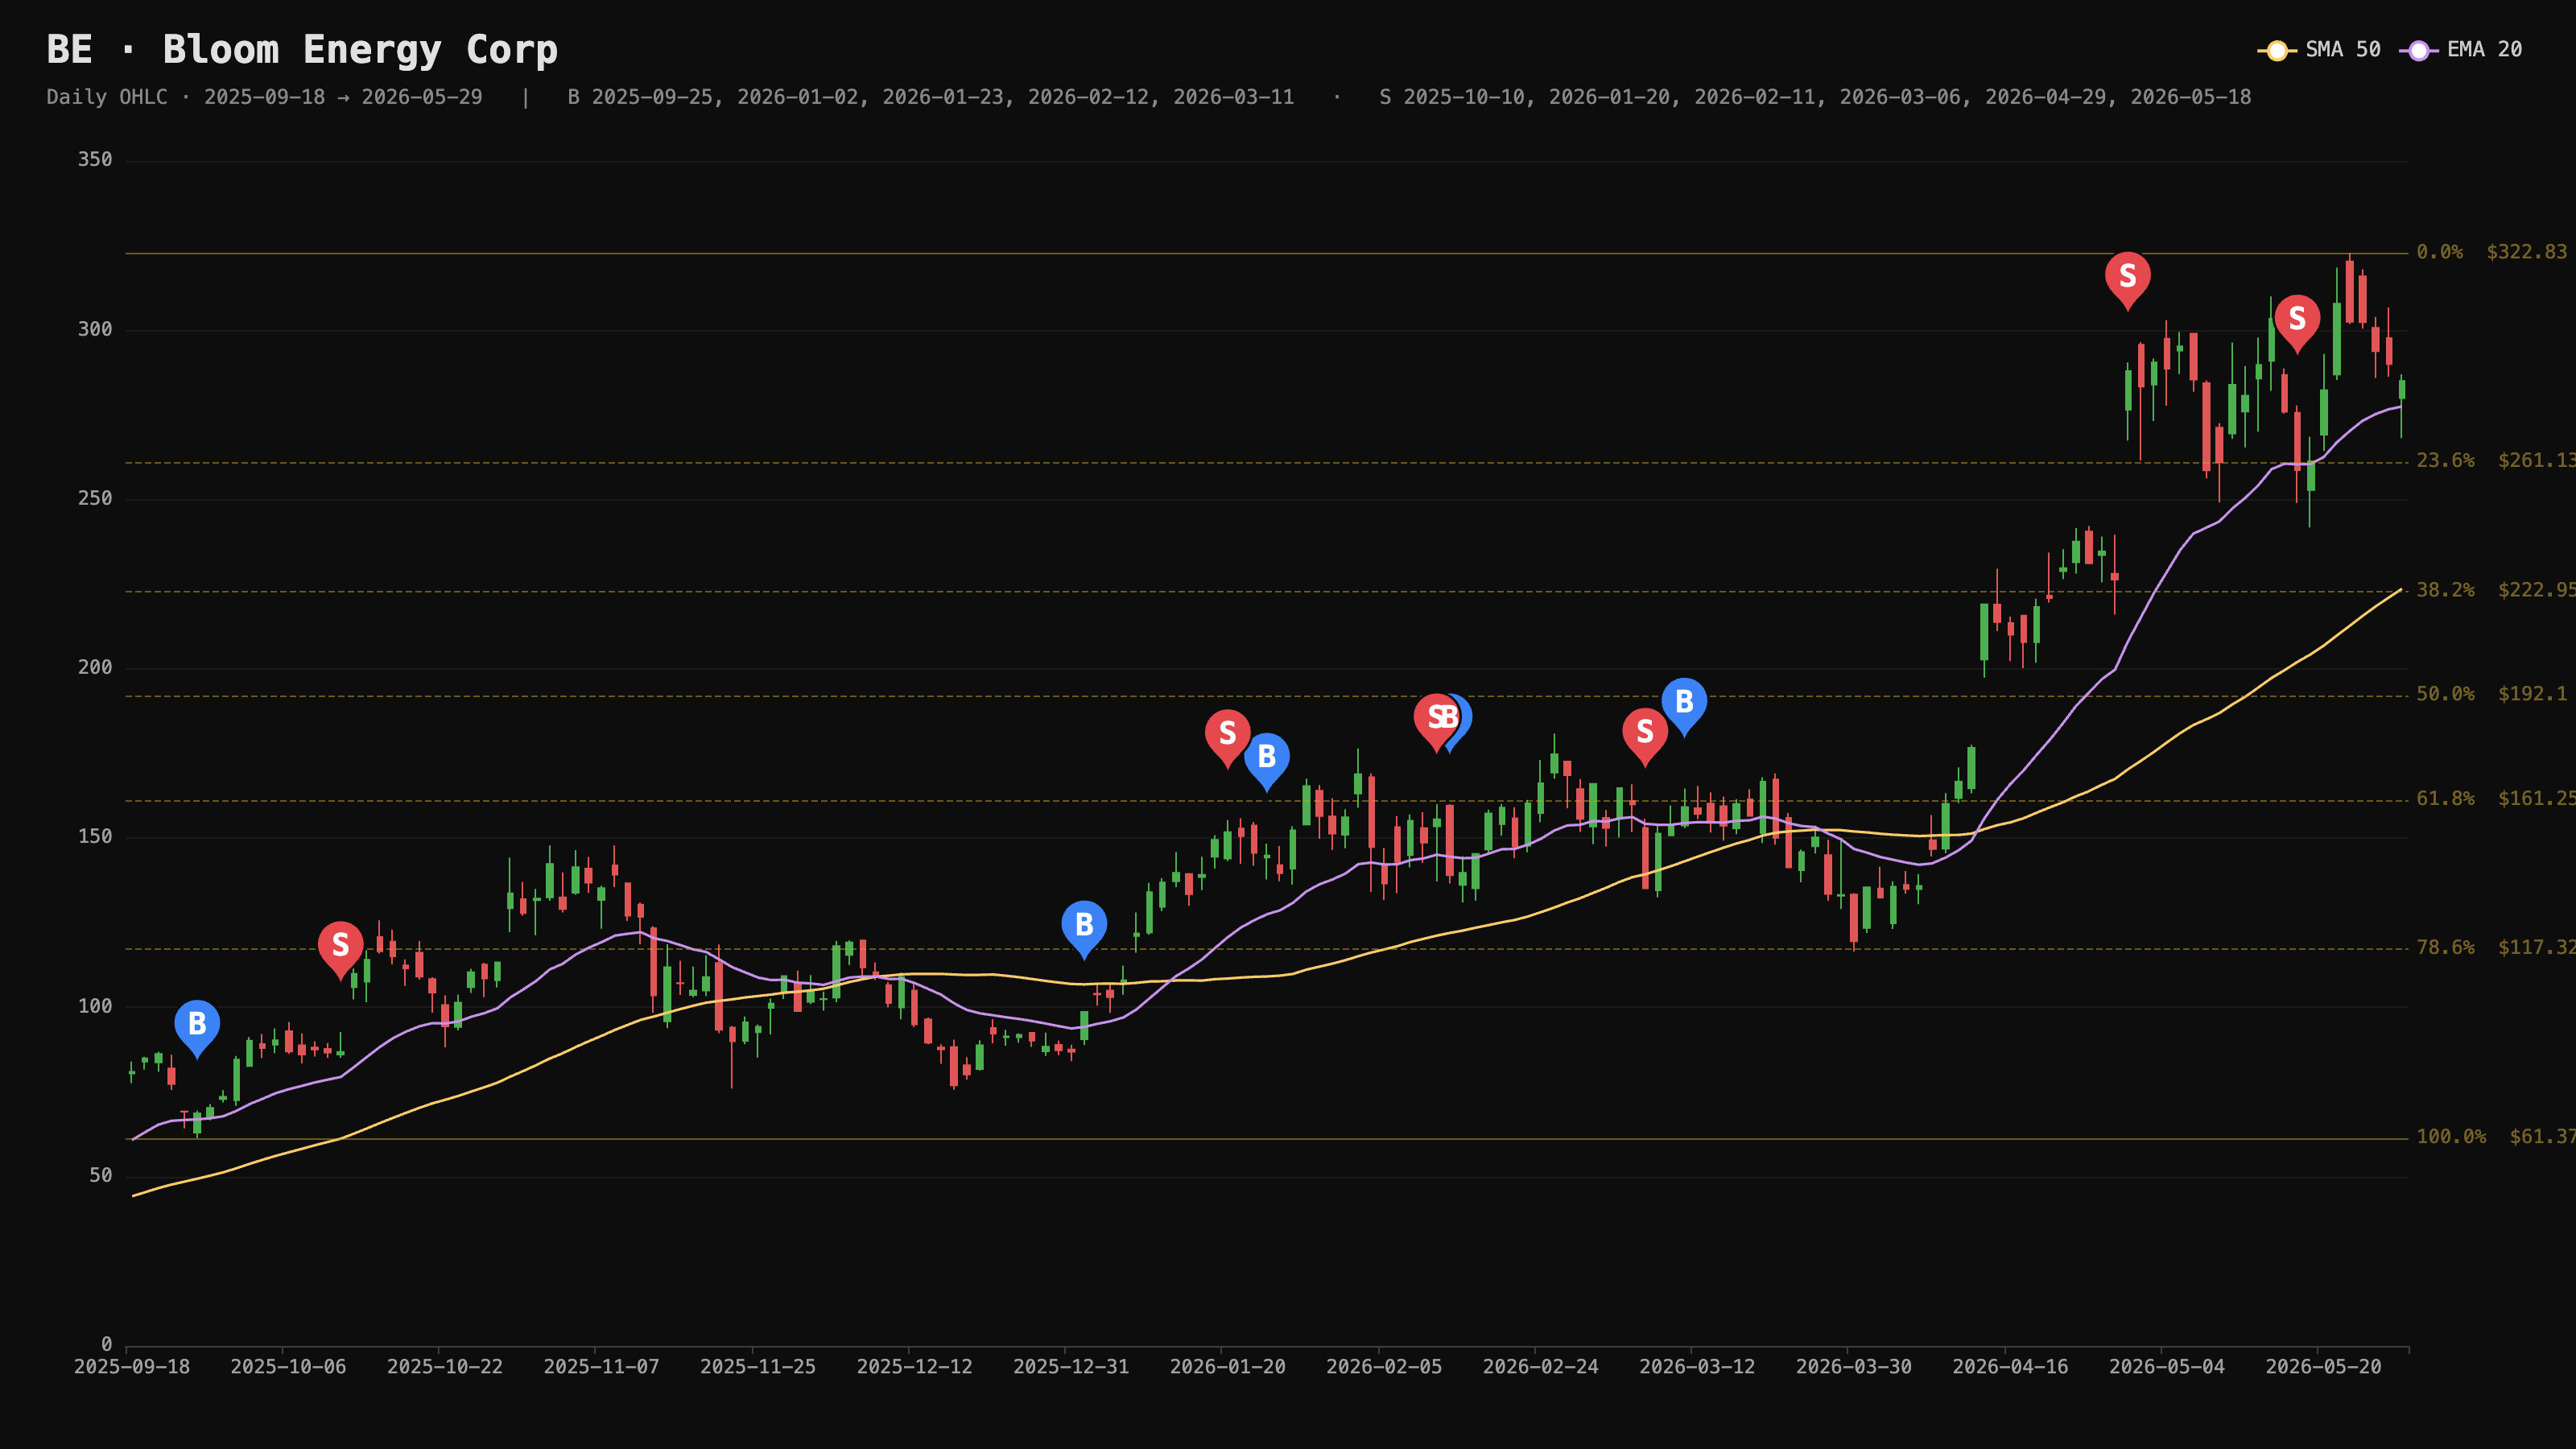Toggle the EMA 20 legend entry
The image size is (2576, 1449).
tap(2461, 50)
